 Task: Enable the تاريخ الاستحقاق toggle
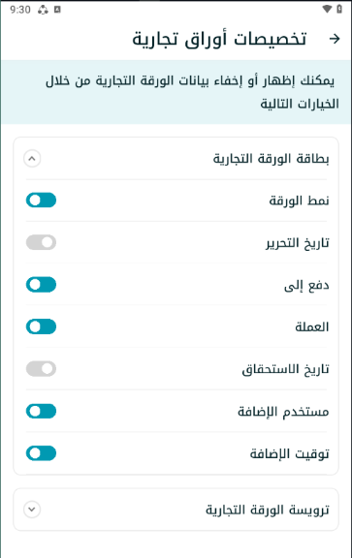[41, 369]
